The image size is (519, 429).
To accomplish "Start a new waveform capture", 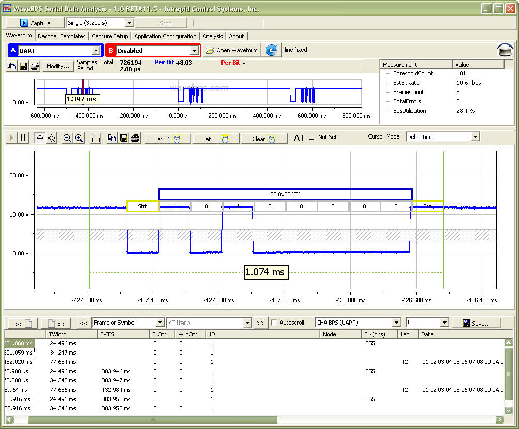I will pyautogui.click(x=35, y=23).
